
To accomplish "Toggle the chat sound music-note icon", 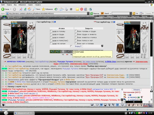I will [117, 105].
